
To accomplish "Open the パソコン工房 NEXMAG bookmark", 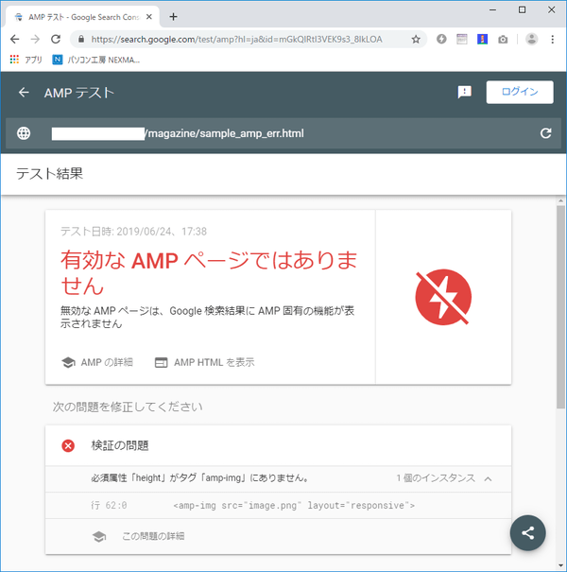I will tap(96, 60).
